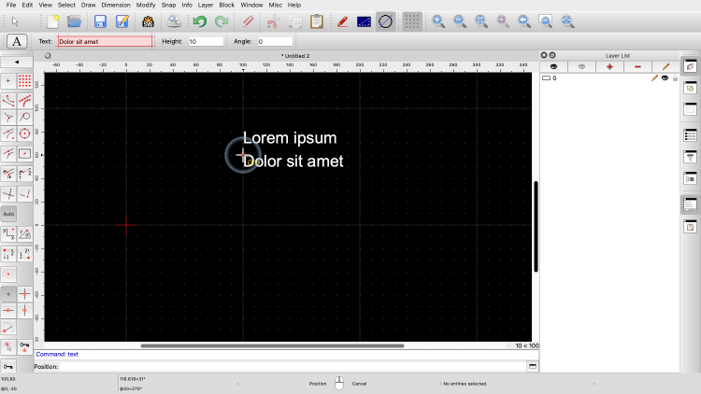The height and width of the screenshot is (394, 701).
Task: Open the print preview icon
Action: coord(174,21)
